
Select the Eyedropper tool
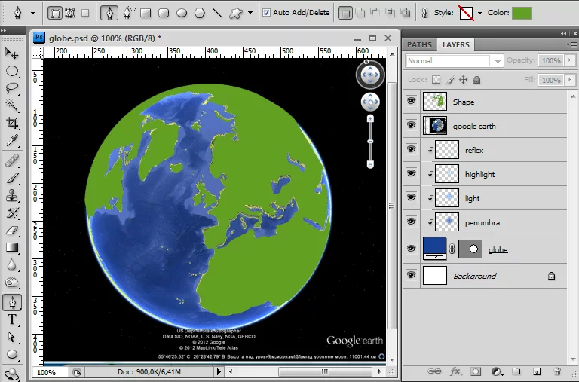(12, 140)
